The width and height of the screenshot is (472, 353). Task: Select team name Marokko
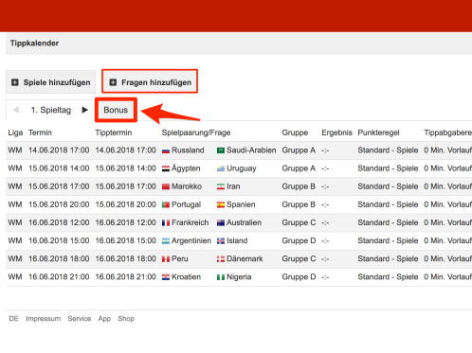click(187, 186)
